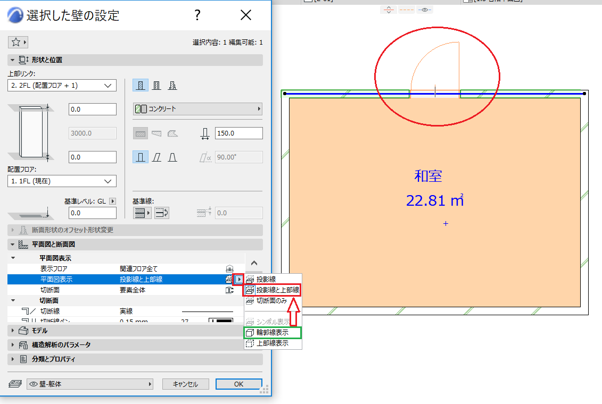Click the モデル panel cube icon
602x404 pixels.
(x=23, y=331)
